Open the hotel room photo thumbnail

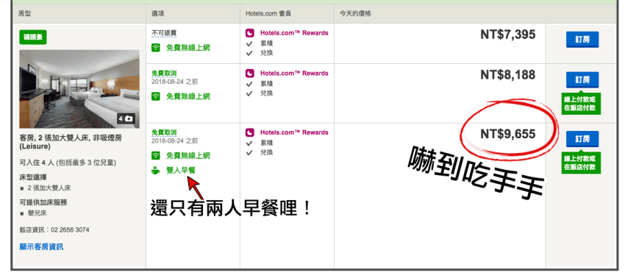click(79, 89)
